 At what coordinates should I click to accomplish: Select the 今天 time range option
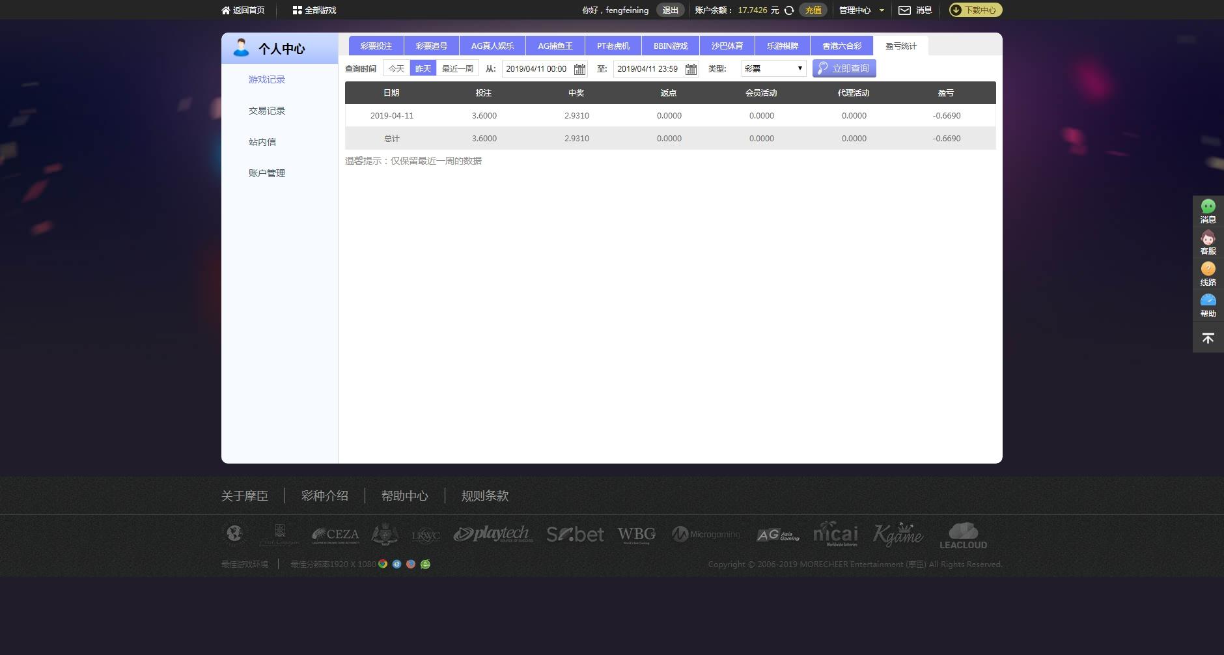click(396, 68)
